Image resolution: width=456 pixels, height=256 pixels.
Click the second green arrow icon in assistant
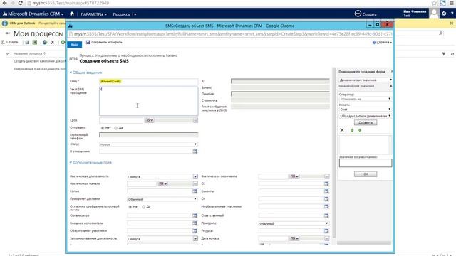(360, 130)
